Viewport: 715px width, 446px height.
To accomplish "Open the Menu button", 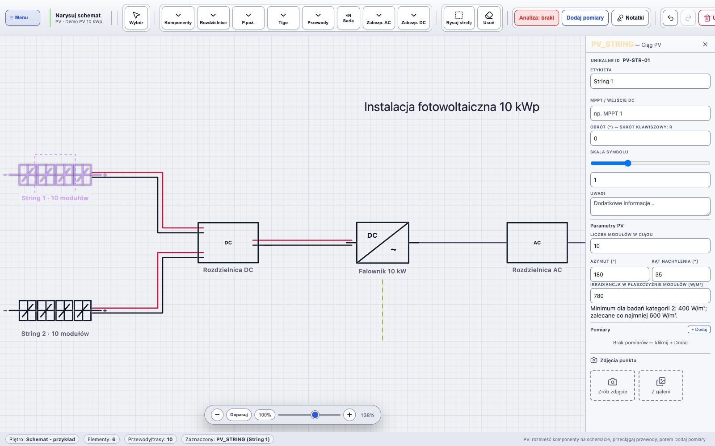I will [x=23, y=18].
